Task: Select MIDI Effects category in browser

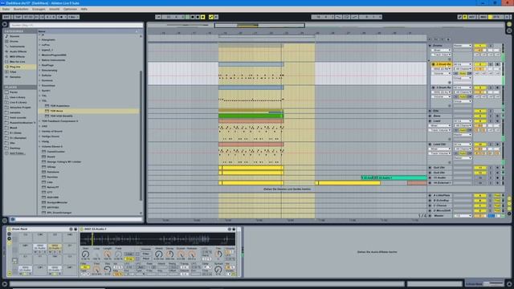Action: pos(18,57)
